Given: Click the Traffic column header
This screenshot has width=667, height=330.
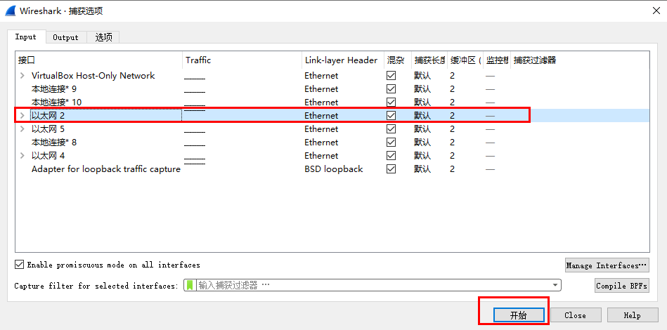Looking at the screenshot, I should 242,60.
